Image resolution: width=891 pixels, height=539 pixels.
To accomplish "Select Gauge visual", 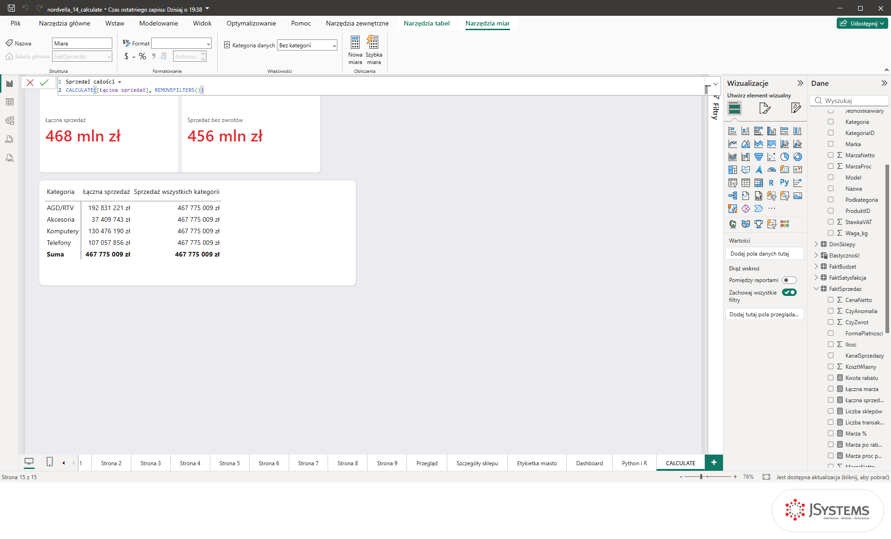I will [x=771, y=170].
